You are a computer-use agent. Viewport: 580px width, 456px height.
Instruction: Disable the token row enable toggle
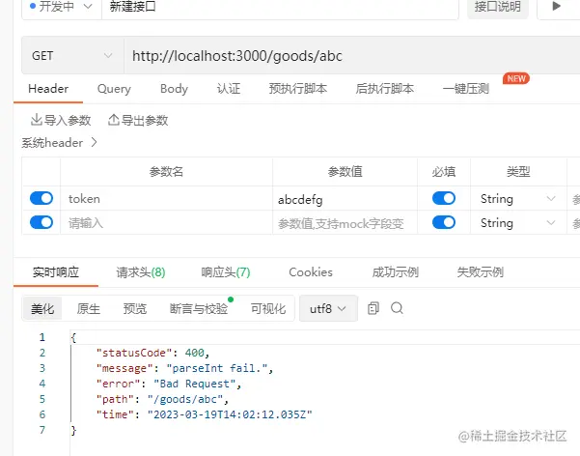[41, 198]
